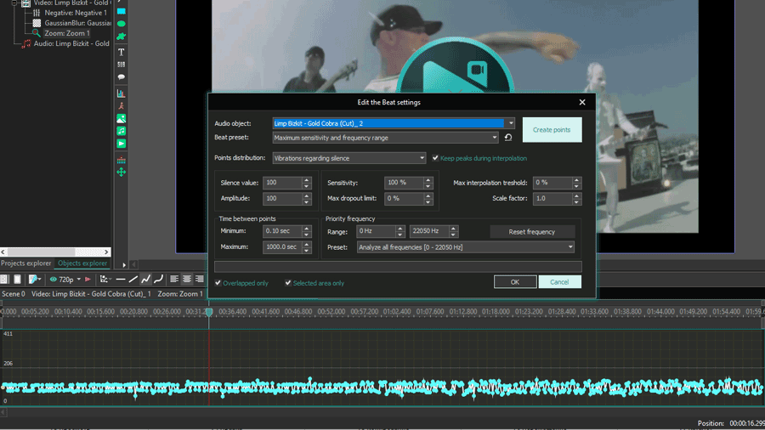Expand the Points distribution dropdown

348,158
